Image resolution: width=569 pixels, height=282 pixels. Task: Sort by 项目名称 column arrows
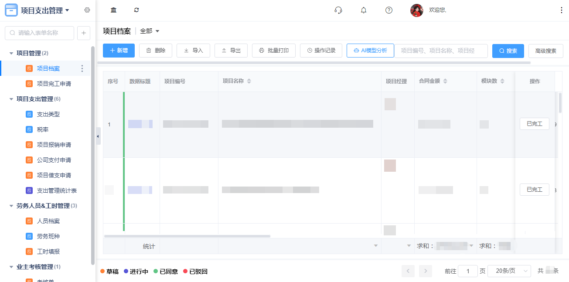[249, 81]
